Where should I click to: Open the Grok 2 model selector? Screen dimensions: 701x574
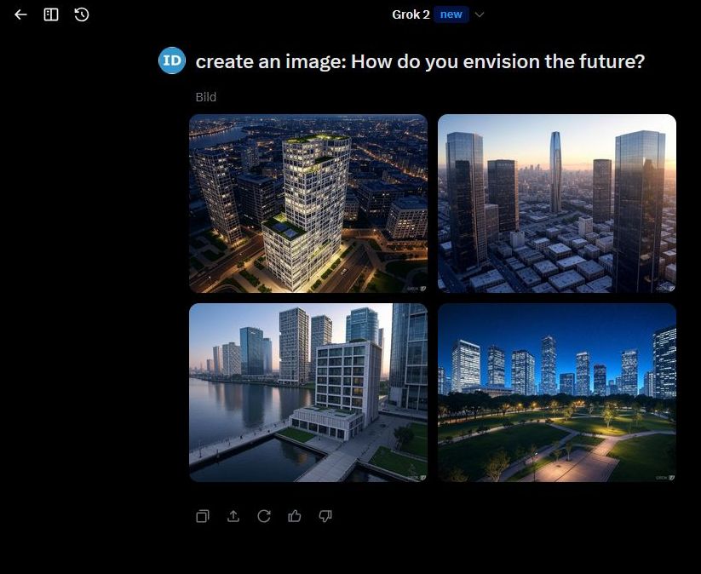[411, 14]
